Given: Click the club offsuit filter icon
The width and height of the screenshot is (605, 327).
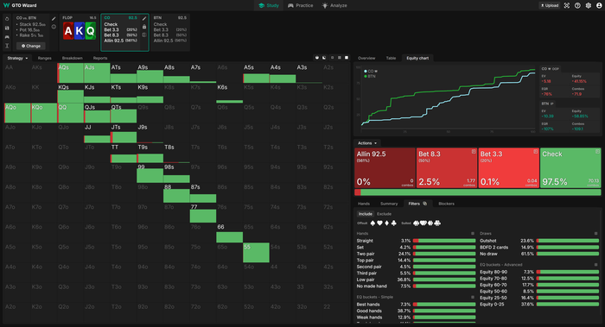Looking at the screenshot, I should [393, 223].
